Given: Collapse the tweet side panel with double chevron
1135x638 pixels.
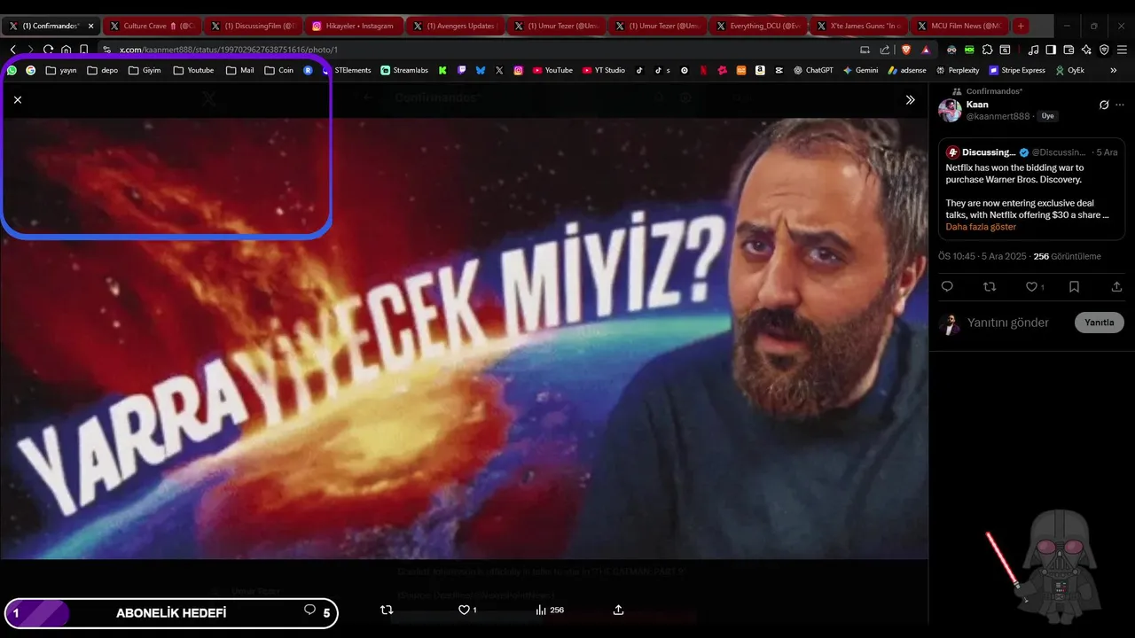Looking at the screenshot, I should (x=910, y=100).
